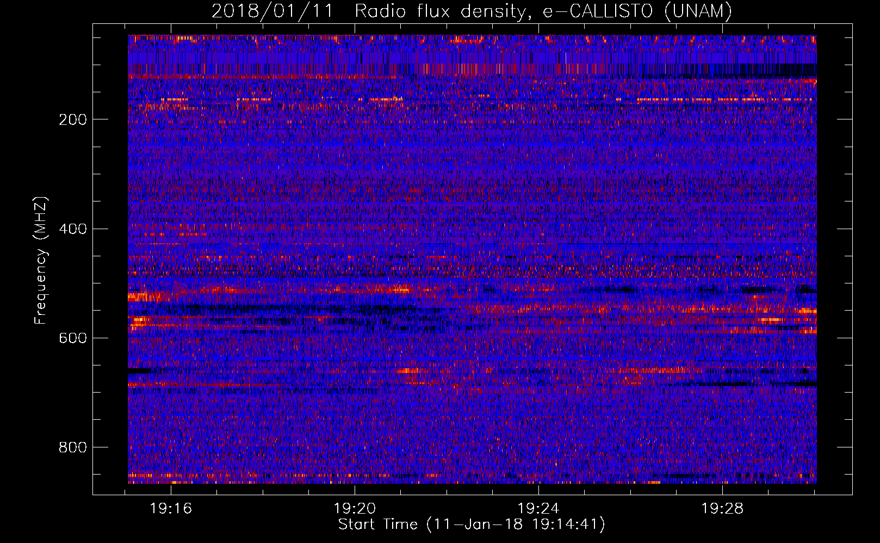Click the plot title "Radio flux density, e-CALLISTO (UNAM)"

click(543, 11)
